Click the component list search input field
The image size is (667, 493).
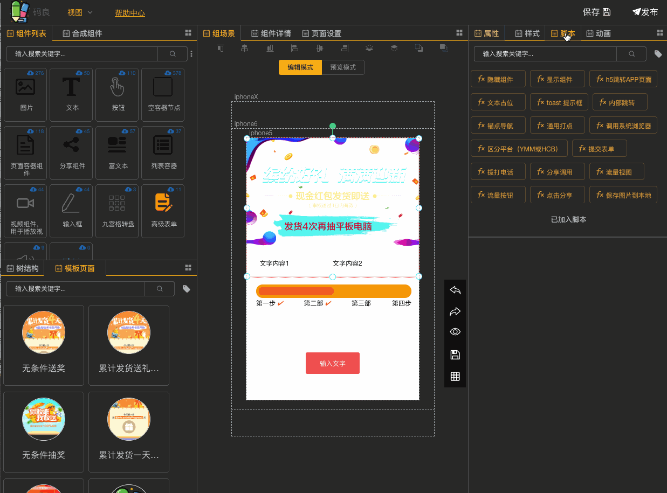(x=82, y=54)
